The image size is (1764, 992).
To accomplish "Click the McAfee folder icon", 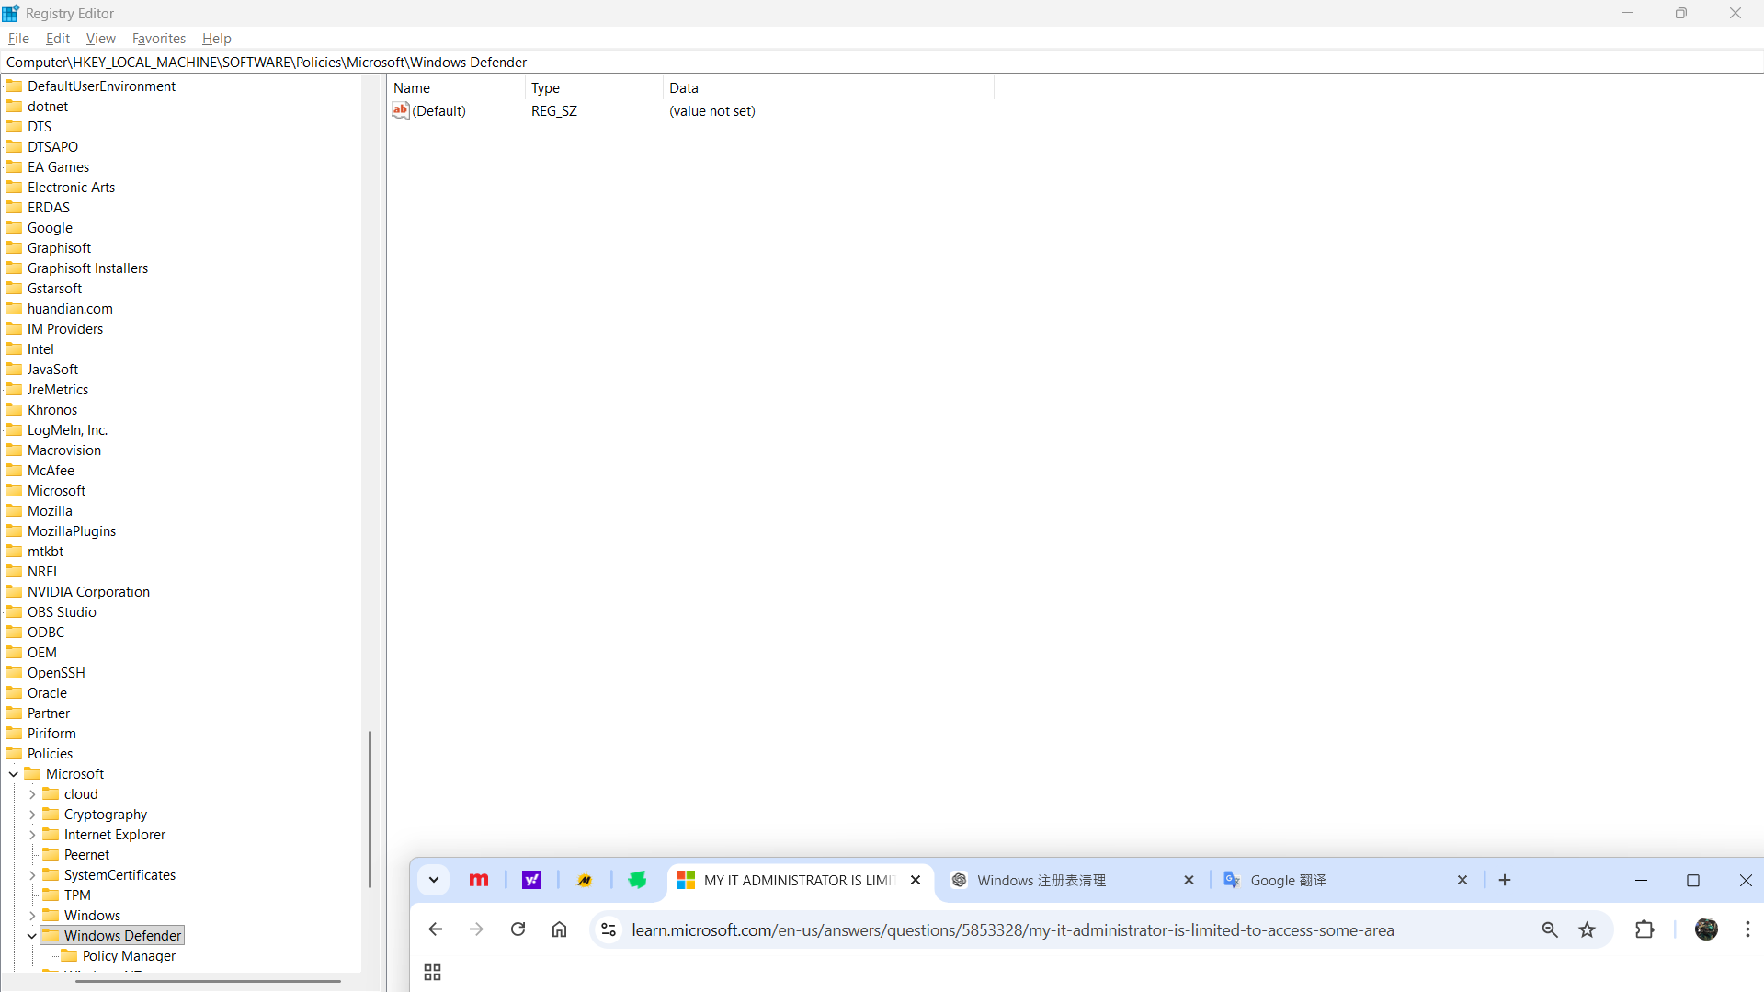I will [14, 471].
